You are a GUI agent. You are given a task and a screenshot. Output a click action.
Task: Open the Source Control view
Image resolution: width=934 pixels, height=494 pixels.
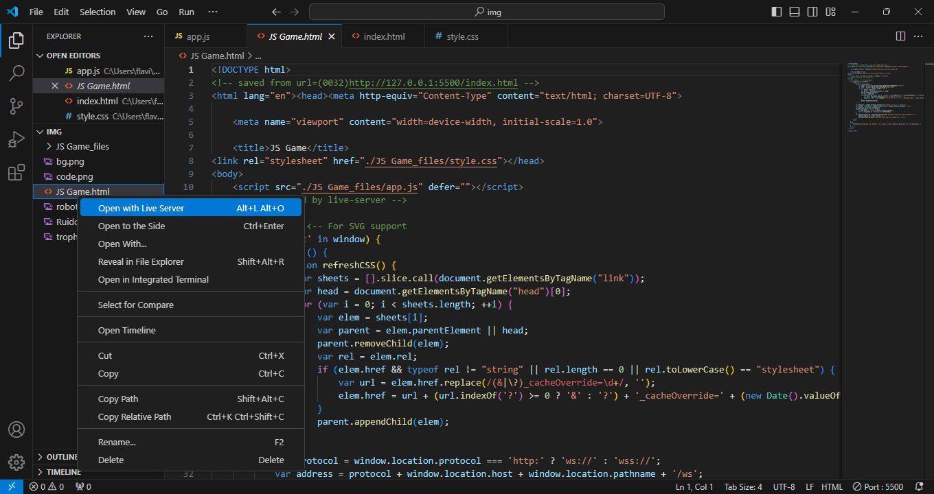coord(16,106)
